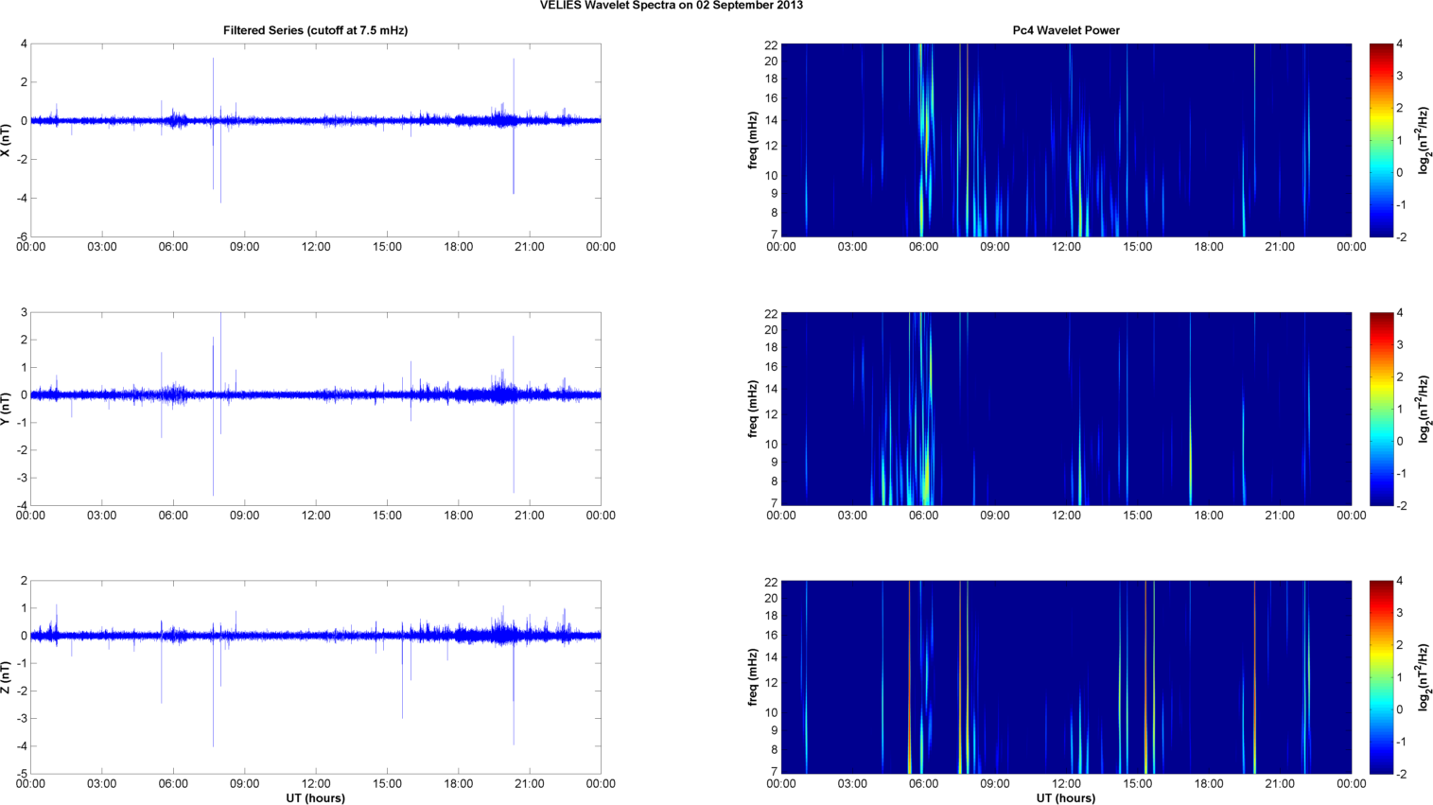Click the main title VELIES Wavelet Spectra
The image size is (1433, 805).
[671, 6]
